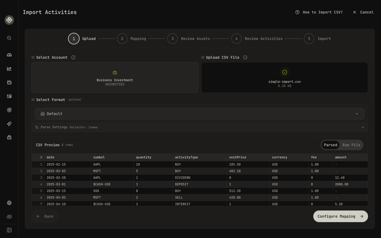381x238 pixels.
Task: Click the SELL activity type cell
Action: 200,198
